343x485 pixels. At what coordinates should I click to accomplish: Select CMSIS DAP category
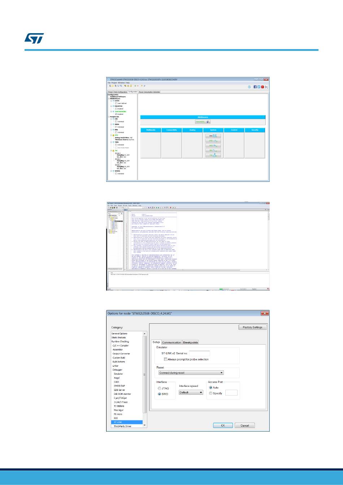click(x=120, y=386)
